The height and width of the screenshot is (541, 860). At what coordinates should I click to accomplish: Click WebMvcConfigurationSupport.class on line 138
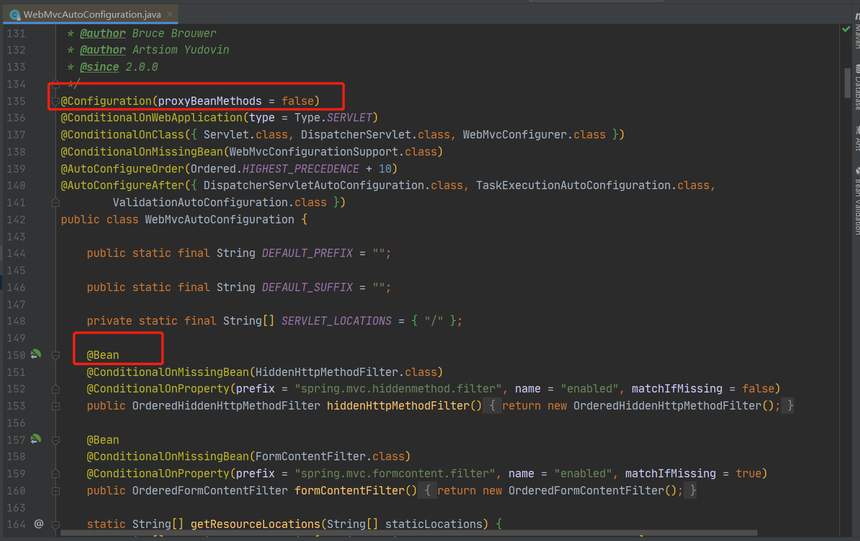pos(333,151)
